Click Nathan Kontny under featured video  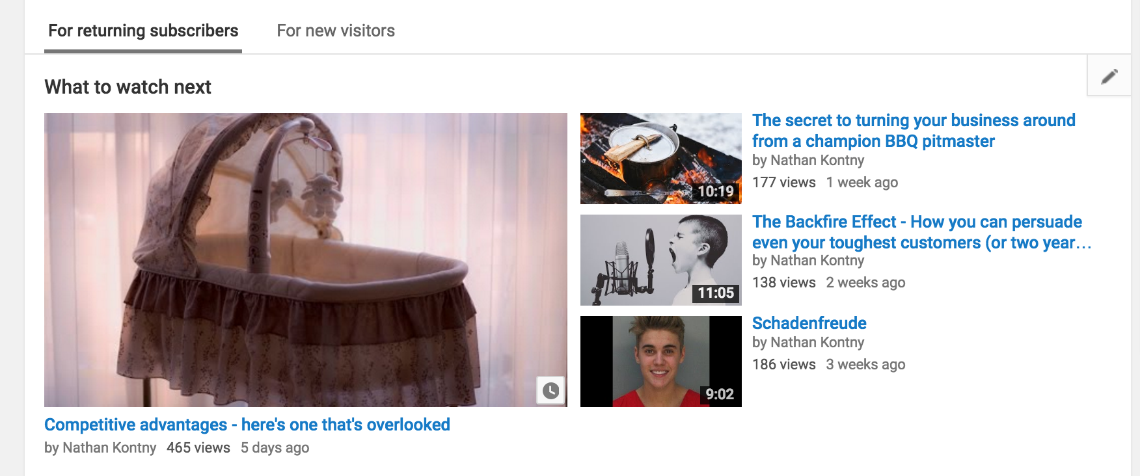109,447
